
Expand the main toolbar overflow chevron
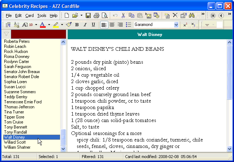(203, 14)
